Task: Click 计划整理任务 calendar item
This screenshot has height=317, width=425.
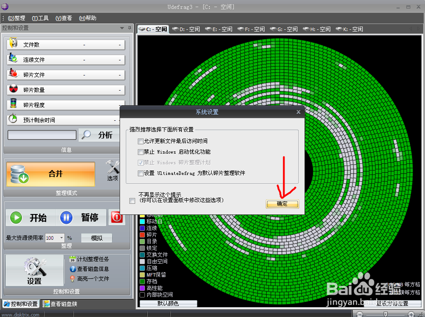Action: click(89, 259)
